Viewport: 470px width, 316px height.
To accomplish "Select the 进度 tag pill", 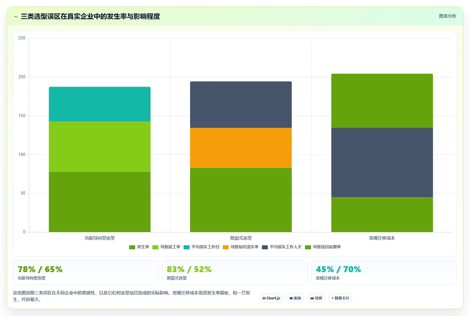I will [x=316, y=298].
